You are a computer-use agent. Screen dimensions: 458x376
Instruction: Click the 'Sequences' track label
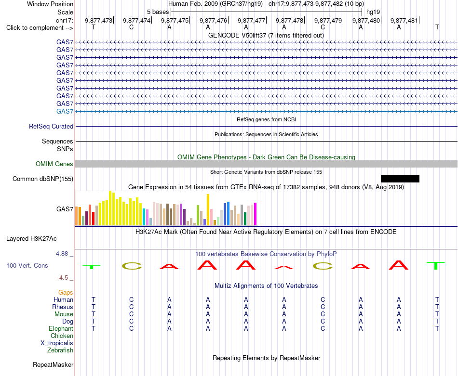point(57,142)
